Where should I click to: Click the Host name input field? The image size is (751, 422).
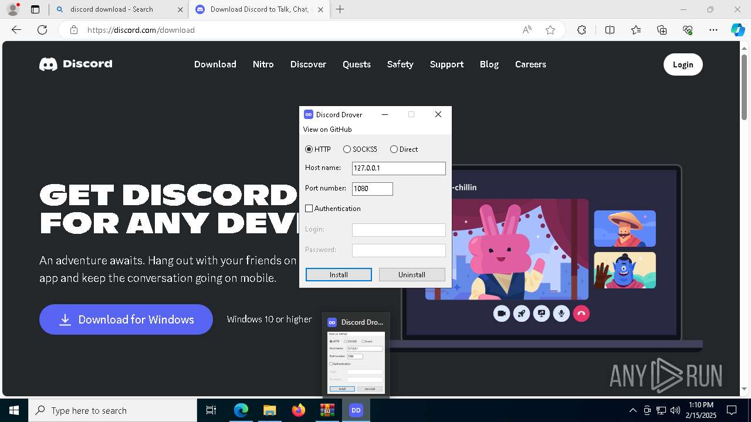399,168
